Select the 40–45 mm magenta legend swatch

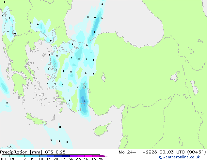88,156
